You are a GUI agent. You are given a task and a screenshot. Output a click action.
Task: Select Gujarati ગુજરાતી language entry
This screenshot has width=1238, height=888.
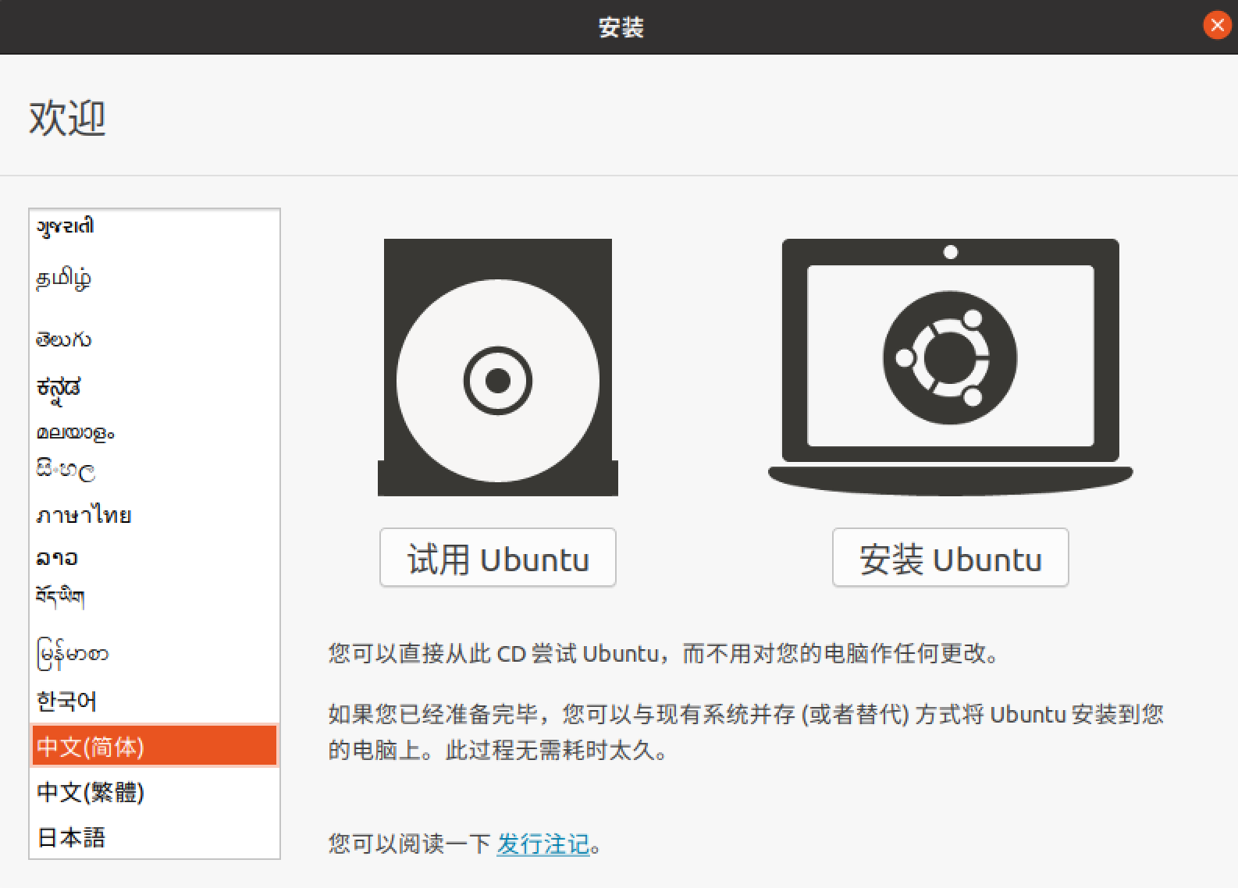pyautogui.click(x=155, y=227)
